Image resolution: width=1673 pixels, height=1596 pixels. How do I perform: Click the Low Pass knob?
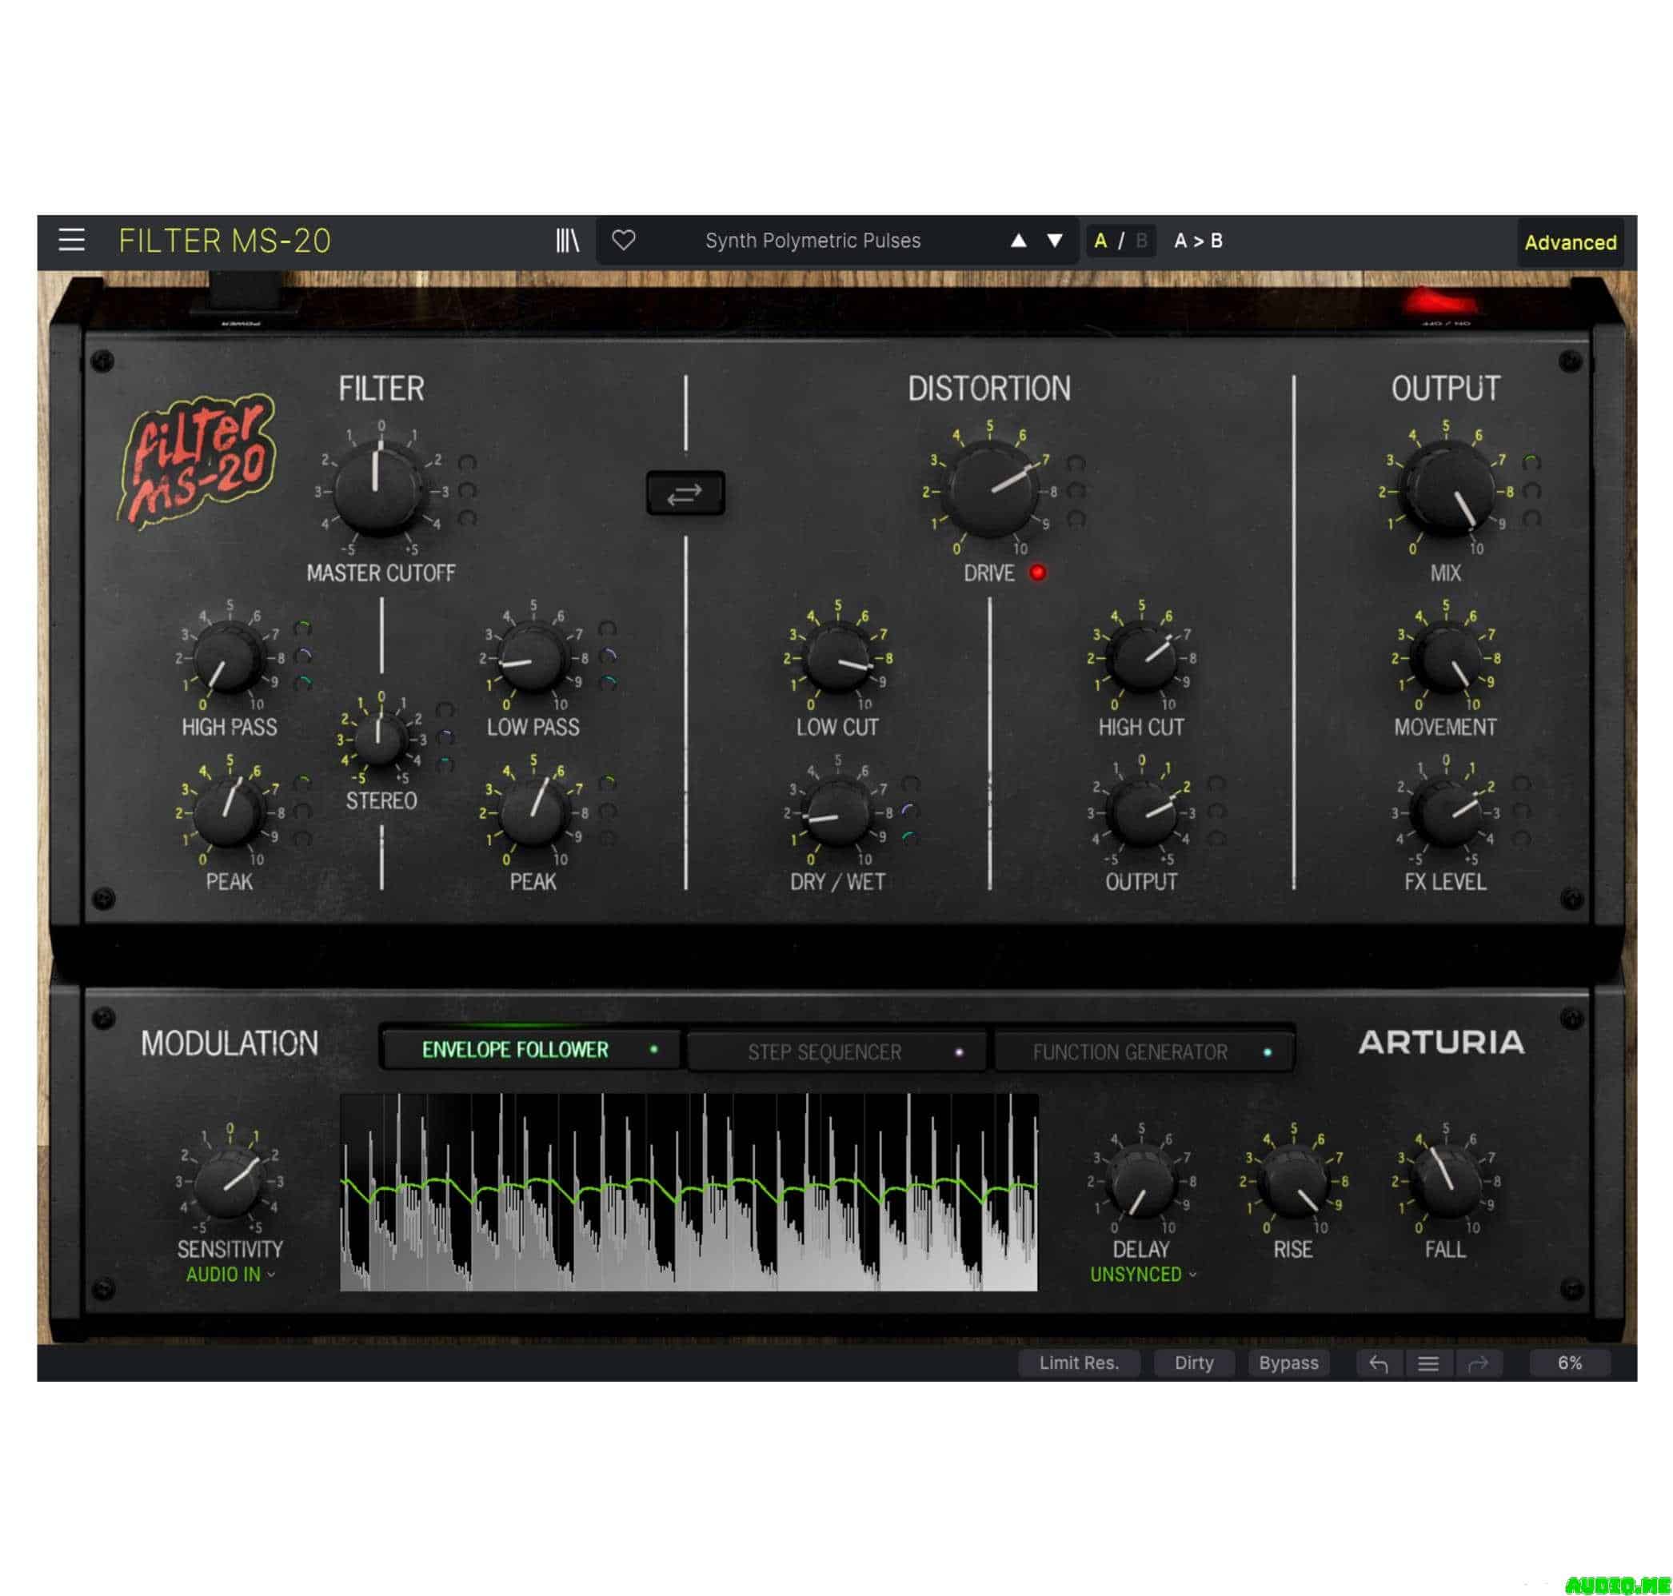533,656
